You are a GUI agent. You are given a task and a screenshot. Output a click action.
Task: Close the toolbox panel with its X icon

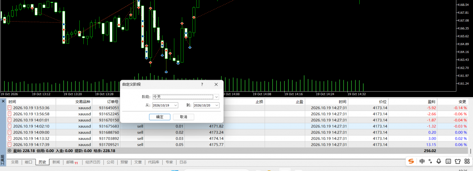pos(3,101)
